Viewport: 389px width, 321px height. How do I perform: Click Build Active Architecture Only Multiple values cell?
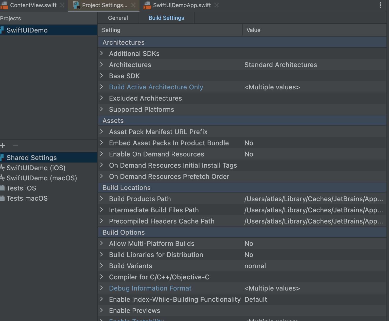coord(272,87)
